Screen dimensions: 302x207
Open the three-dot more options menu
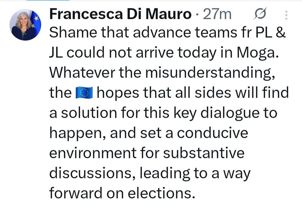tap(286, 15)
